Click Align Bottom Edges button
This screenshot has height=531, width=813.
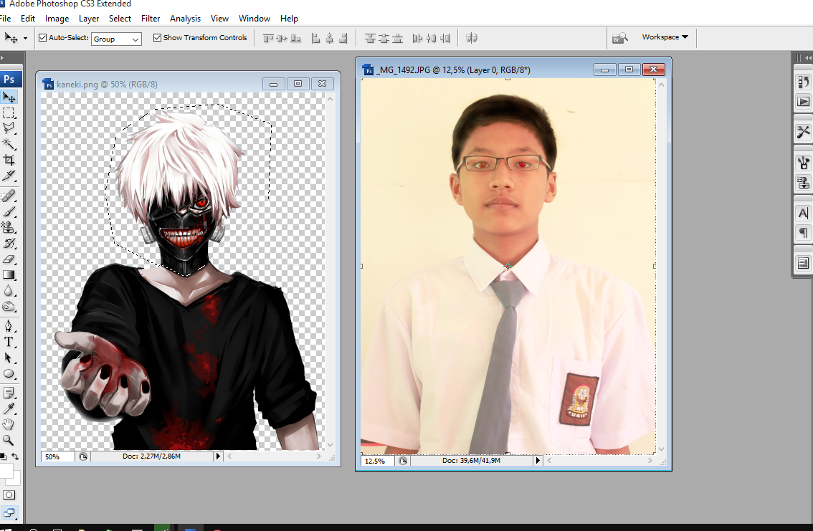(295, 38)
